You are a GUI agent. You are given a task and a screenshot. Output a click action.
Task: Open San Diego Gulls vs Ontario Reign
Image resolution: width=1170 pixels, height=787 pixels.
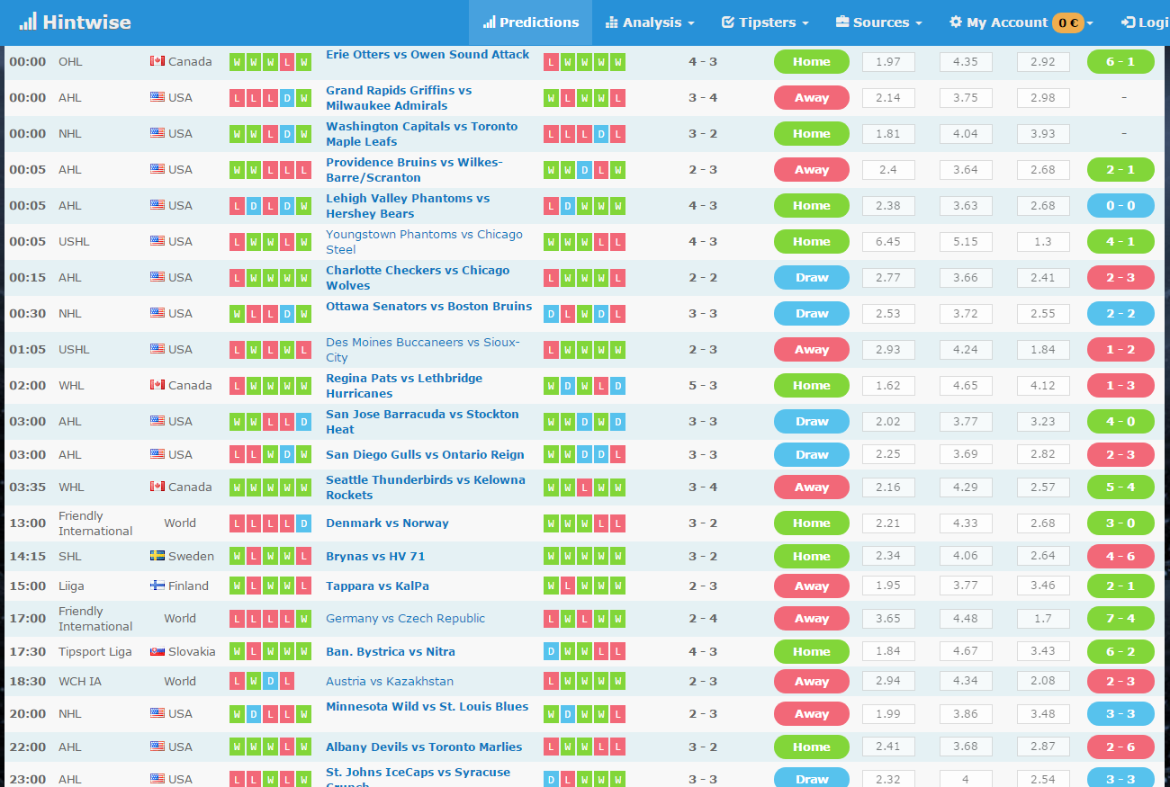point(425,455)
